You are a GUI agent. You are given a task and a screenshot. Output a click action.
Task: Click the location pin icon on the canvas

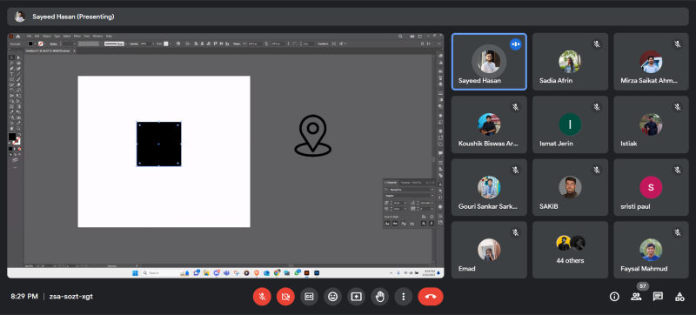click(313, 136)
